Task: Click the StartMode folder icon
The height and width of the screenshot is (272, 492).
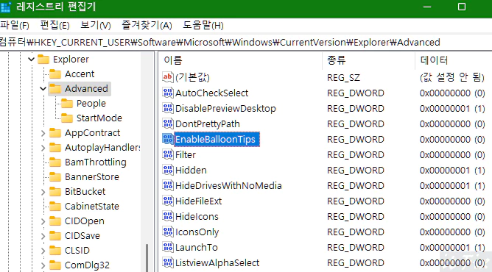Action: point(67,118)
